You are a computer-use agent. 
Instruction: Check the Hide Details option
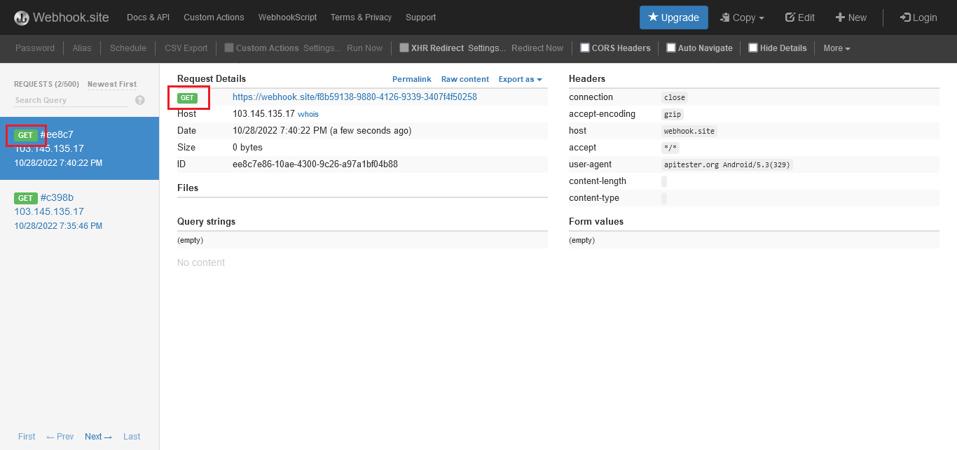(x=753, y=48)
